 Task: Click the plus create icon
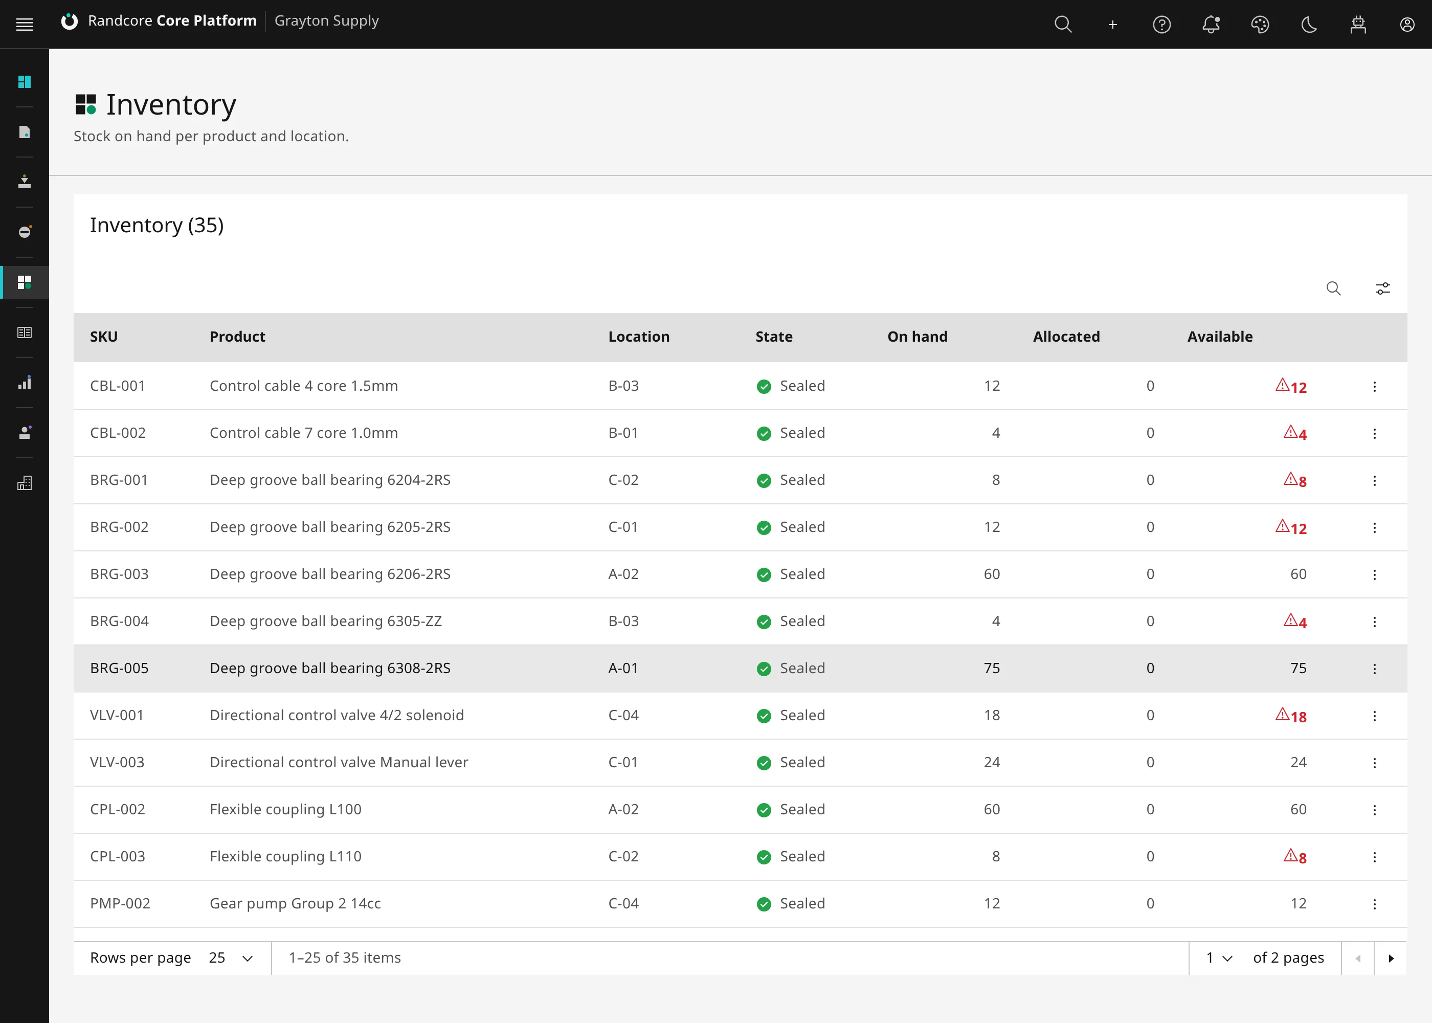click(1113, 25)
